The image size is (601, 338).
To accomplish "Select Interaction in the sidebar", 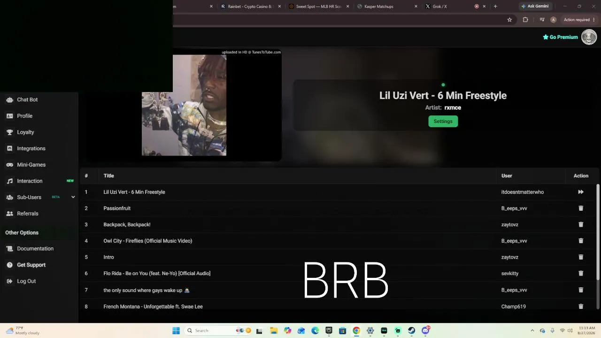I will coord(30,181).
